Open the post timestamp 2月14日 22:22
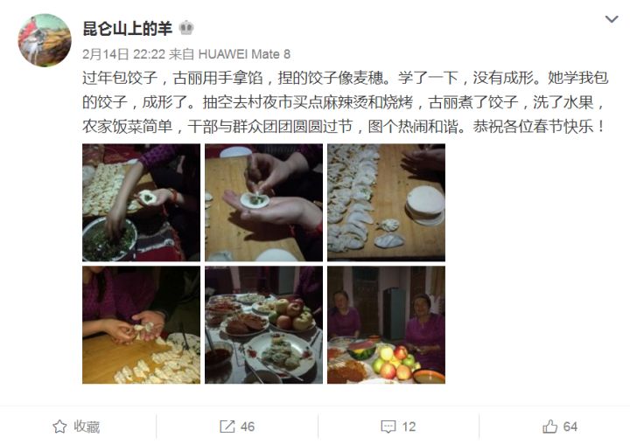Viewport: 630px width, 444px height. [x=123, y=54]
